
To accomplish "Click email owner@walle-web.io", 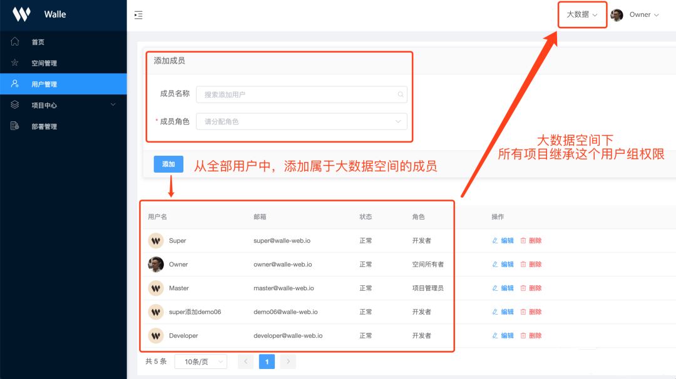I will (x=283, y=265).
